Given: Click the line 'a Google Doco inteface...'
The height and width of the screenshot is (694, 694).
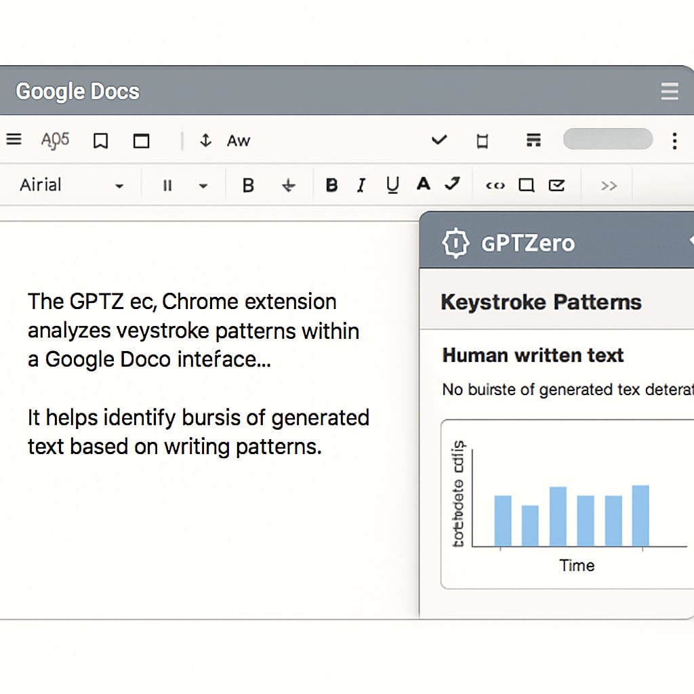Looking at the screenshot, I should [149, 359].
